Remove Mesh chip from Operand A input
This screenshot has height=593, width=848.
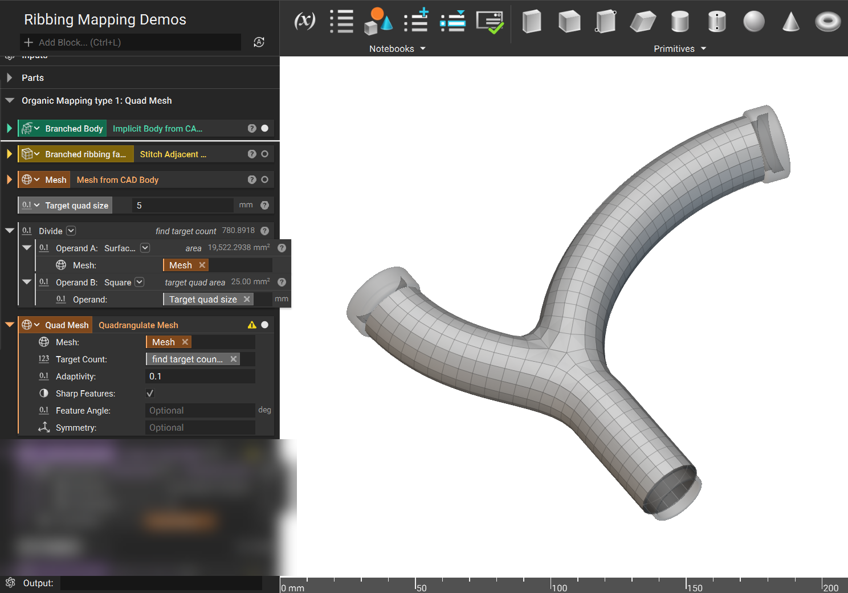202,265
